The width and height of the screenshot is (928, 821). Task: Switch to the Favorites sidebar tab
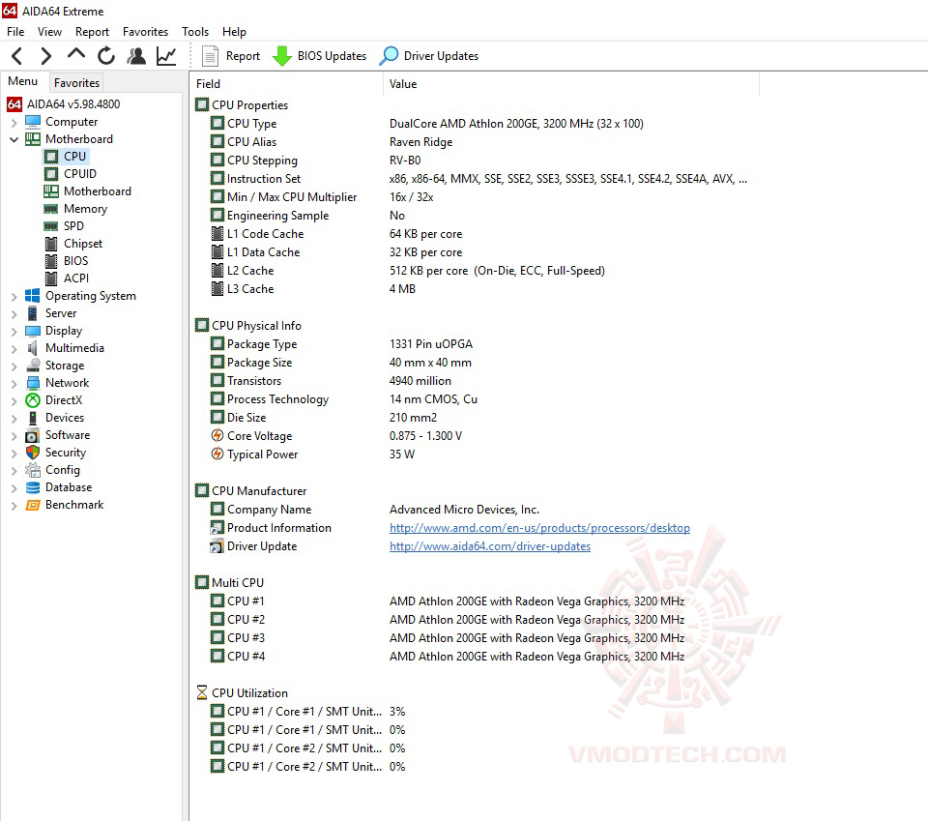click(x=76, y=83)
